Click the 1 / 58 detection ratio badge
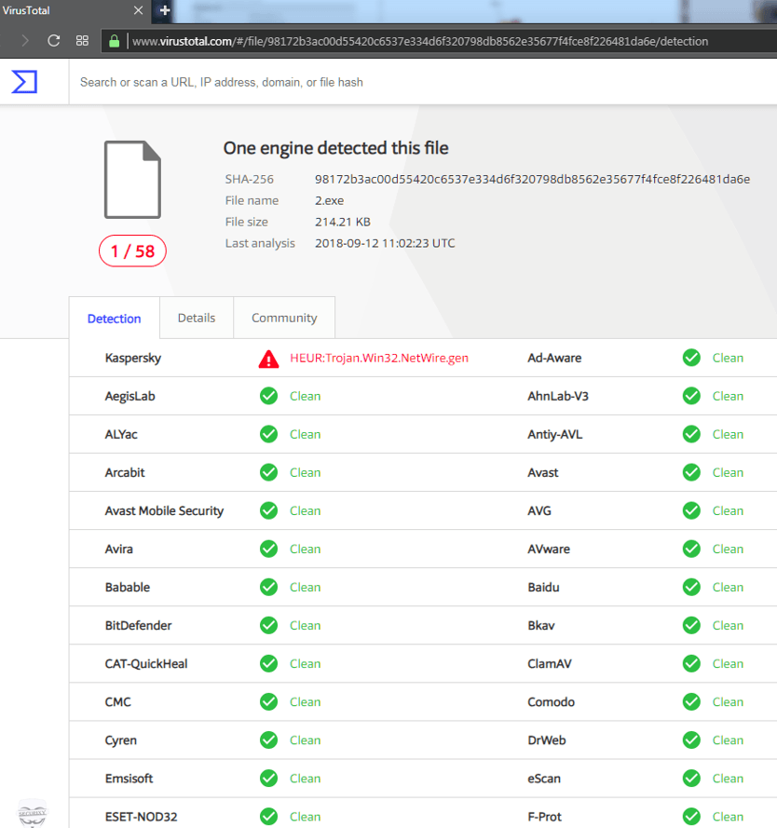777x828 pixels. tap(132, 251)
